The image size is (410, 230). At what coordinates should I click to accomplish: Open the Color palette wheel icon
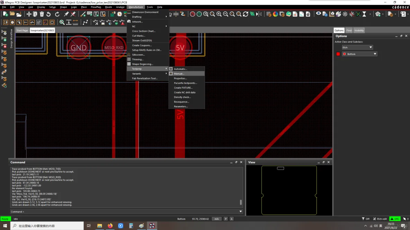[x=275, y=14]
